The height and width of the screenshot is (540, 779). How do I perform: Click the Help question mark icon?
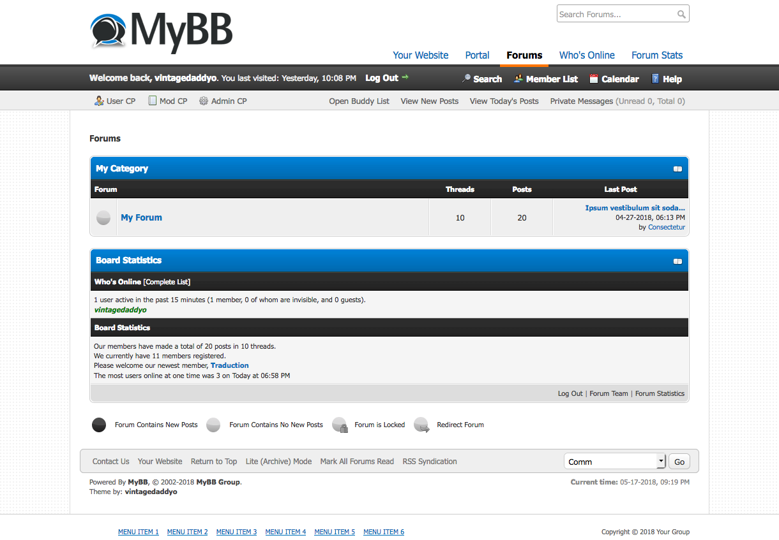[655, 78]
